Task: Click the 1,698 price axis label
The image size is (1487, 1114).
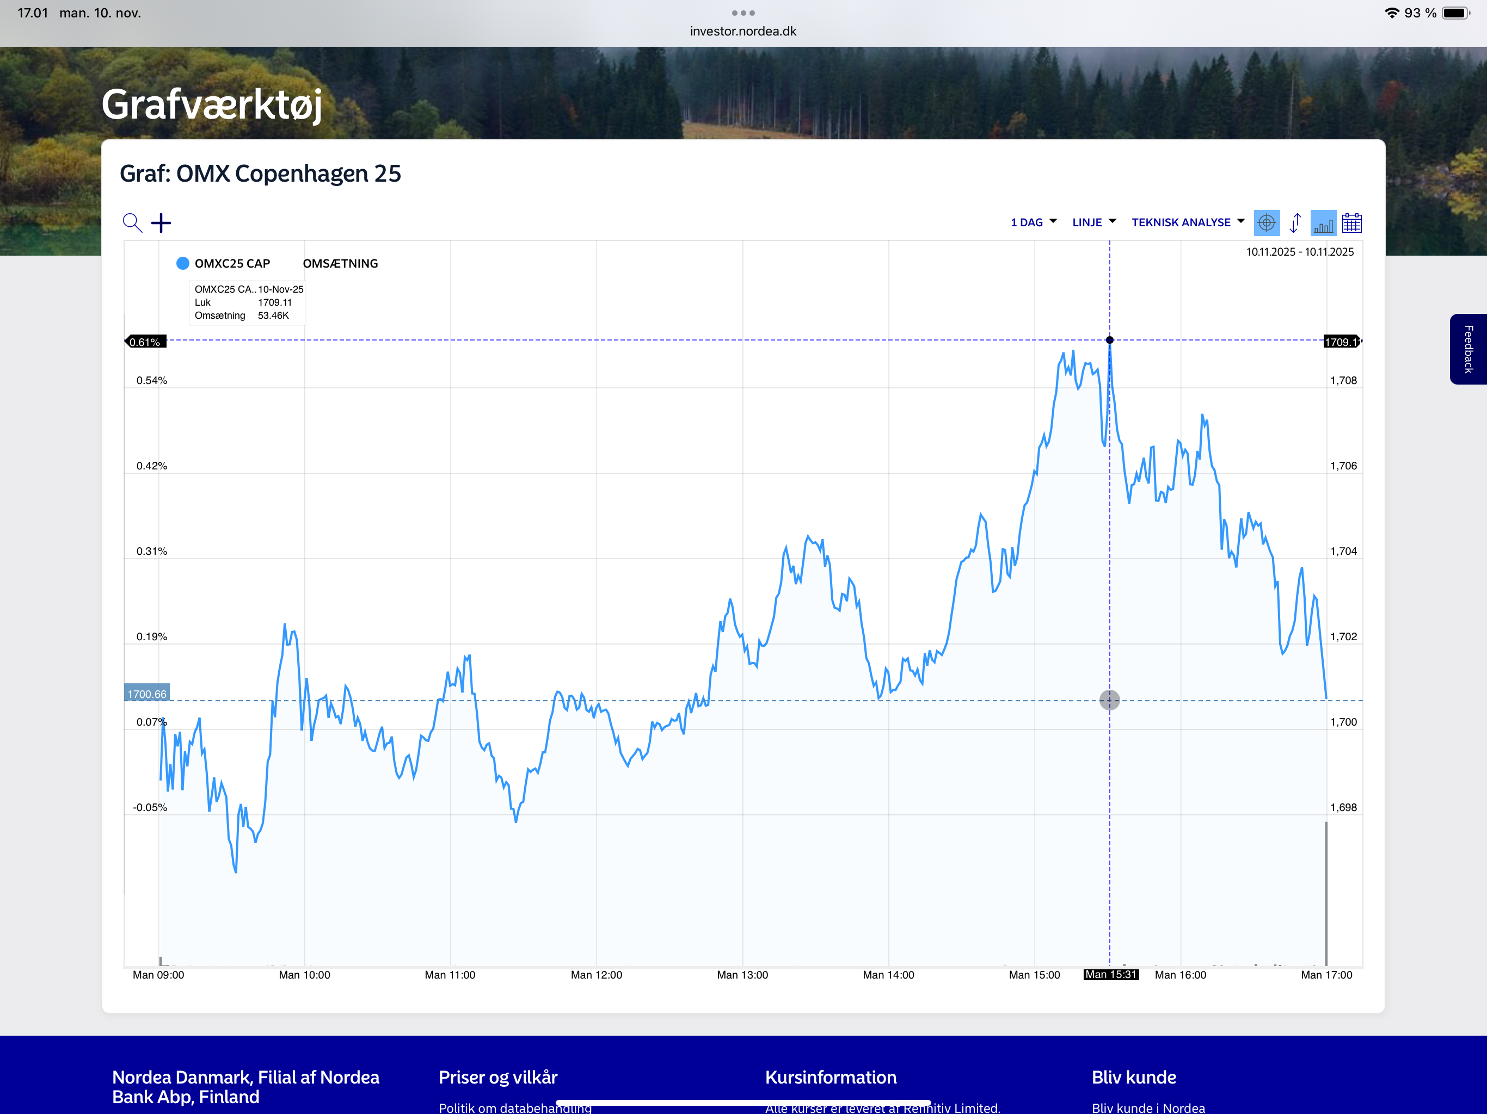Action: pyautogui.click(x=1344, y=807)
